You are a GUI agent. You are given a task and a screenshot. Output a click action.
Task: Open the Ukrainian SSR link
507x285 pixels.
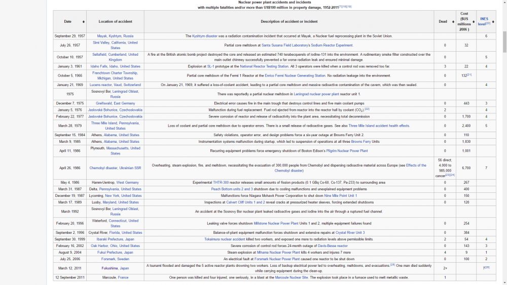[x=130, y=168]
